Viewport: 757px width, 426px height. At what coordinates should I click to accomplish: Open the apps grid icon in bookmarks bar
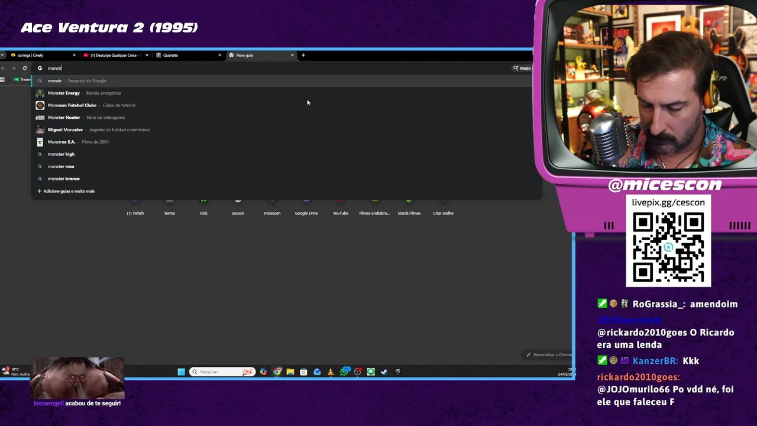tap(3, 79)
